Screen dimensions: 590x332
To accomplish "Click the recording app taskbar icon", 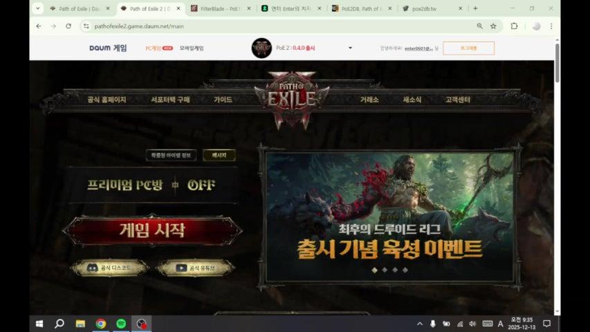I will (142, 324).
